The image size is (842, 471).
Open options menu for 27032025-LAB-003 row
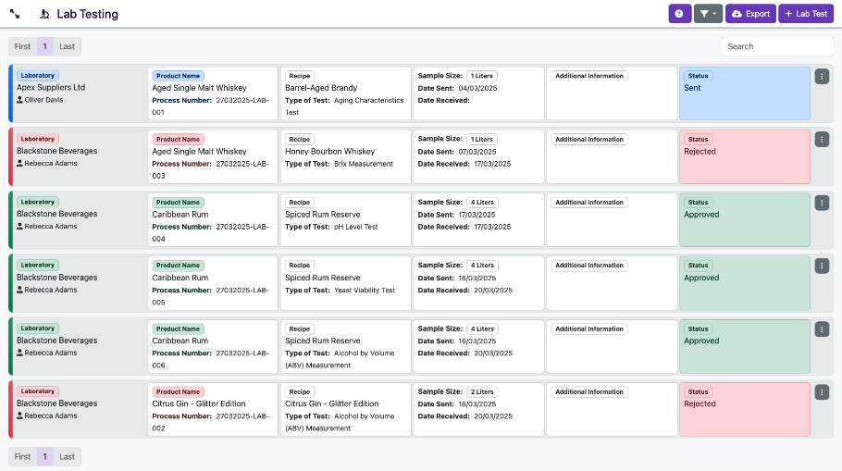coord(822,139)
